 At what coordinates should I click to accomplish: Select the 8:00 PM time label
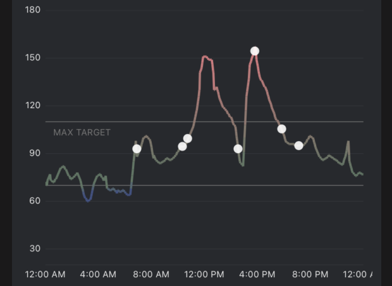[x=311, y=275]
